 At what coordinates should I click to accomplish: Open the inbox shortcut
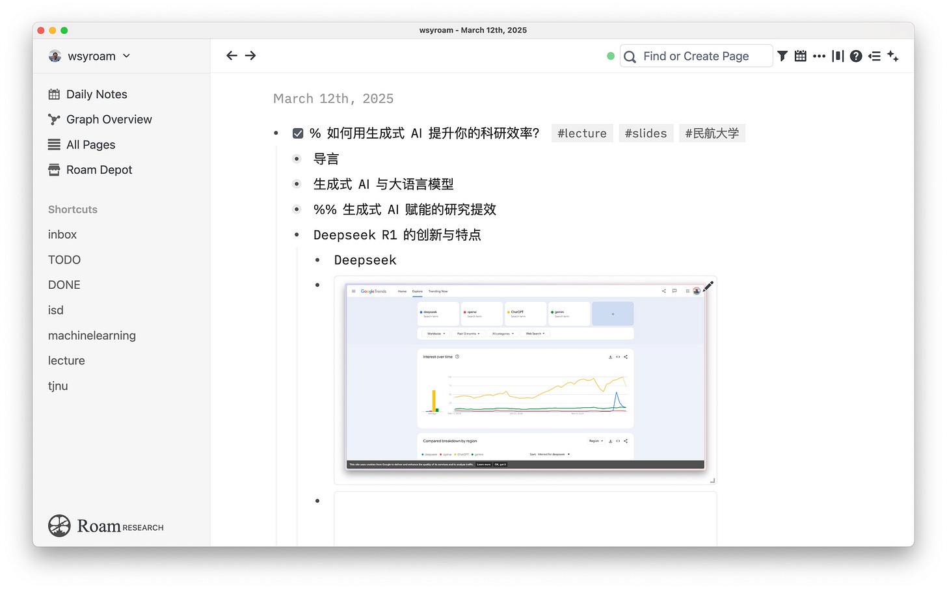pyautogui.click(x=62, y=235)
